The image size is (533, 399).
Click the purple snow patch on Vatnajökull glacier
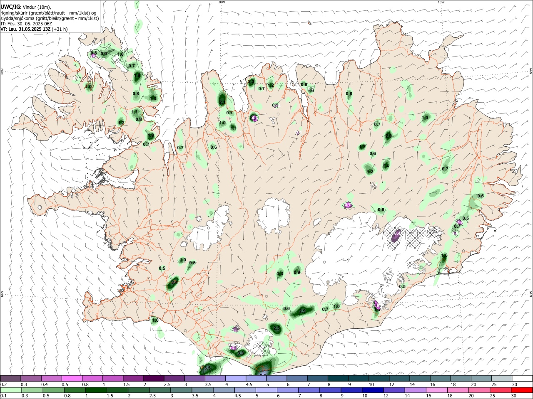(396, 236)
